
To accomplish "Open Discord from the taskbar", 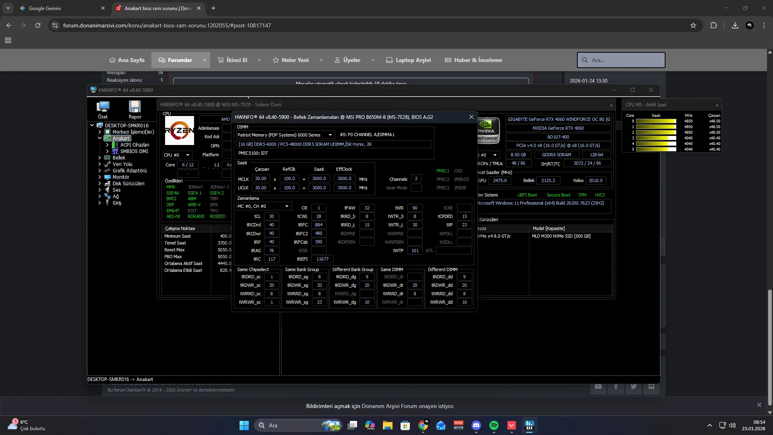I will click(476, 425).
